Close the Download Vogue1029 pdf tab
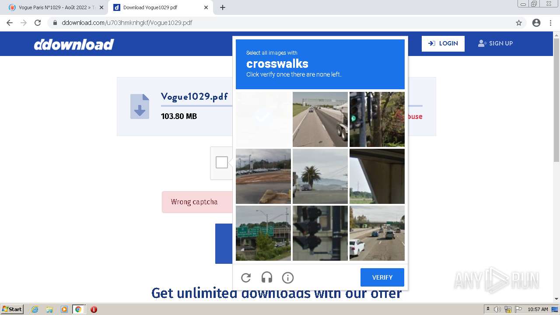 click(206, 7)
